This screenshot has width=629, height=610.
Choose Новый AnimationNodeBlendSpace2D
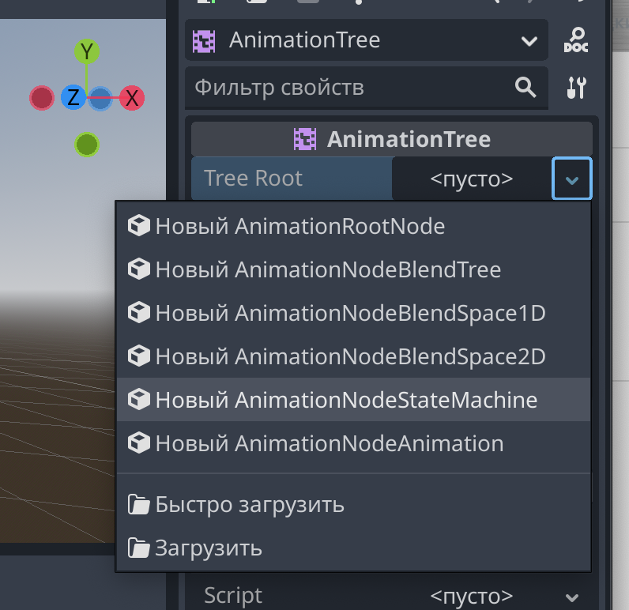click(x=353, y=356)
